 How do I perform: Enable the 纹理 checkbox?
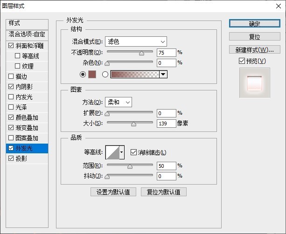tap(17, 66)
